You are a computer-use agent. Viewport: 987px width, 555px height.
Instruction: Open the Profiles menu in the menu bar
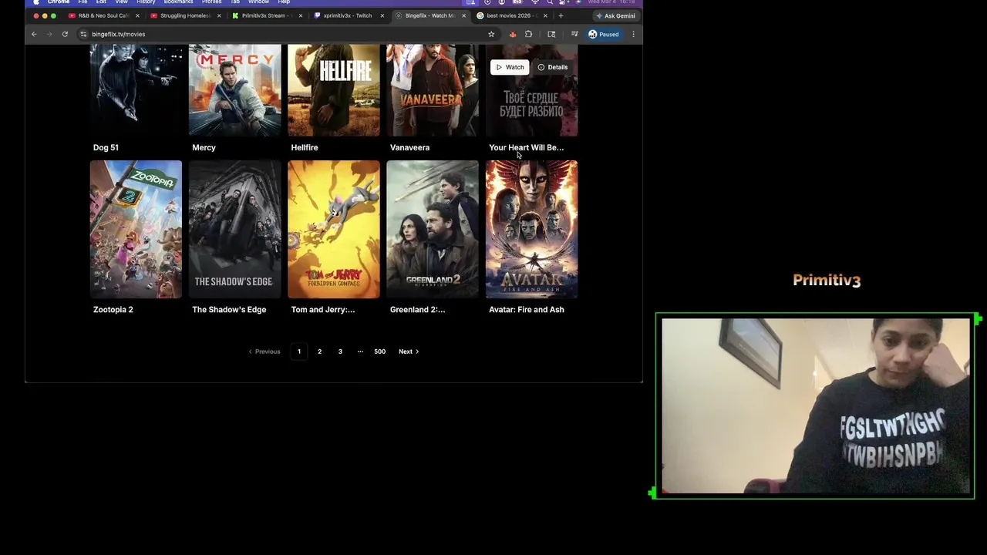click(x=212, y=2)
